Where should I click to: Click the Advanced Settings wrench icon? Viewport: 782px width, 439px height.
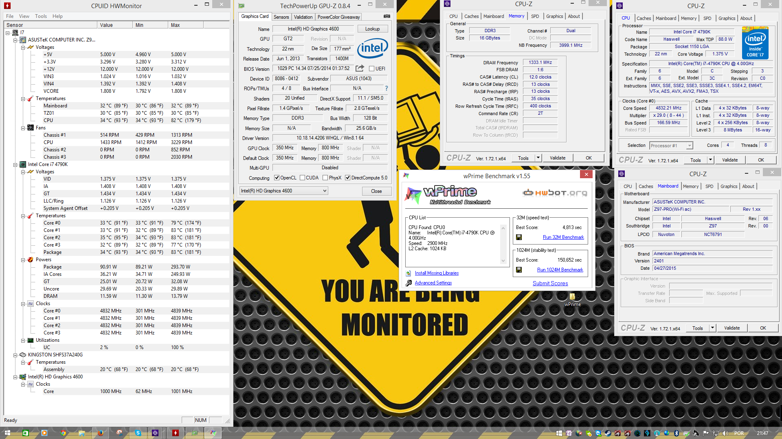(408, 283)
